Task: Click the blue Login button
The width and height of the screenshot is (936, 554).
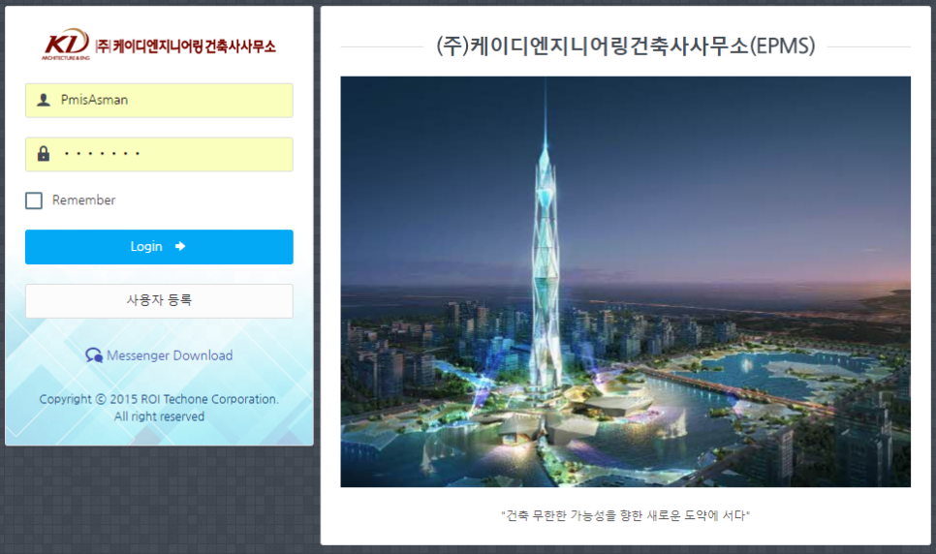Action: [159, 247]
